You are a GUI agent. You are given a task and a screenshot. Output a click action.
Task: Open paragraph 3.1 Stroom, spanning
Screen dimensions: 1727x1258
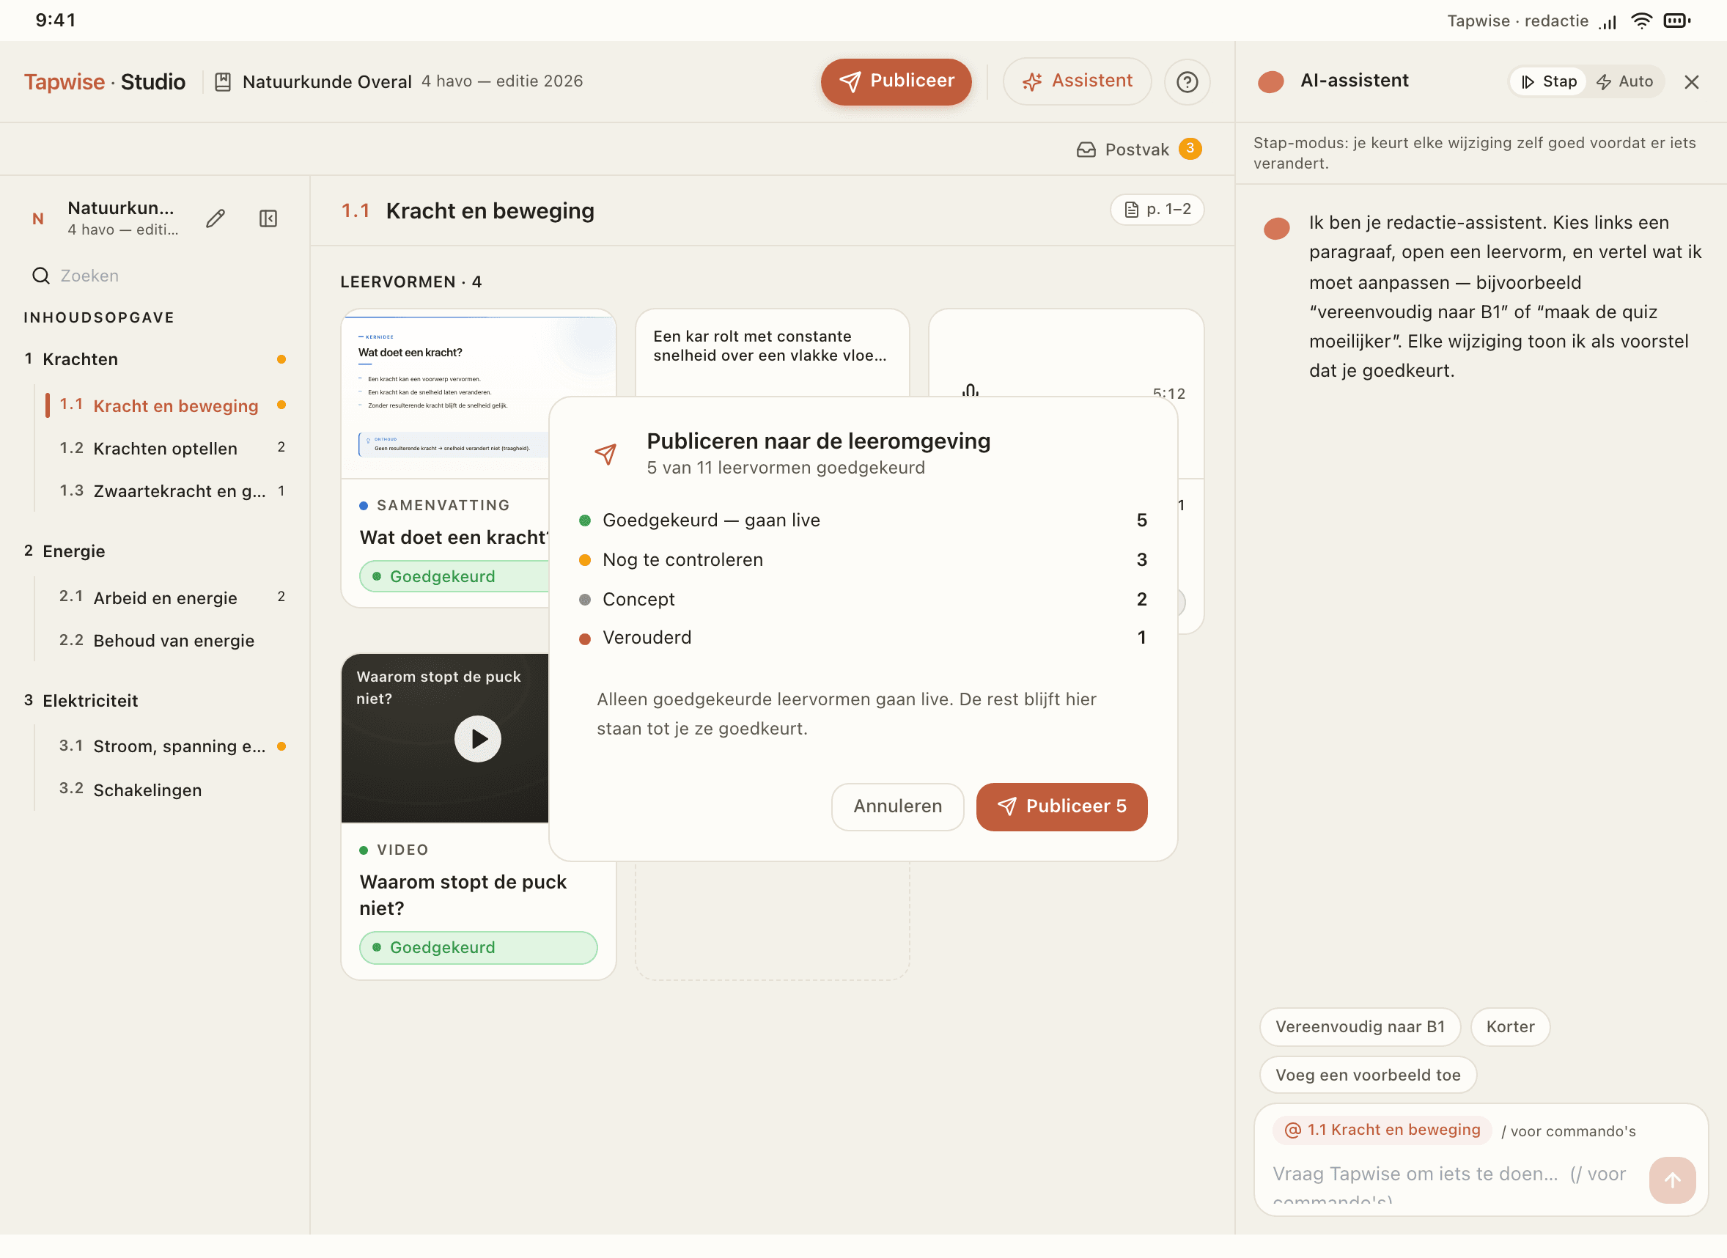coord(165,746)
